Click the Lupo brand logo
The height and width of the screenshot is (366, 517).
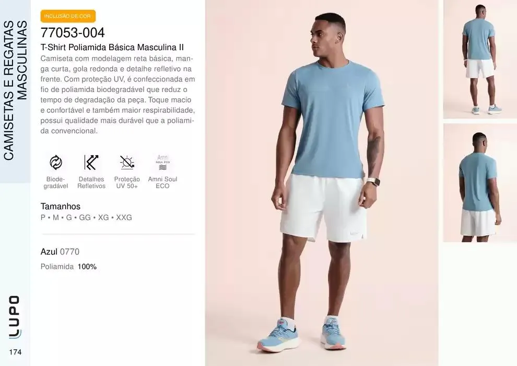pos(15,317)
